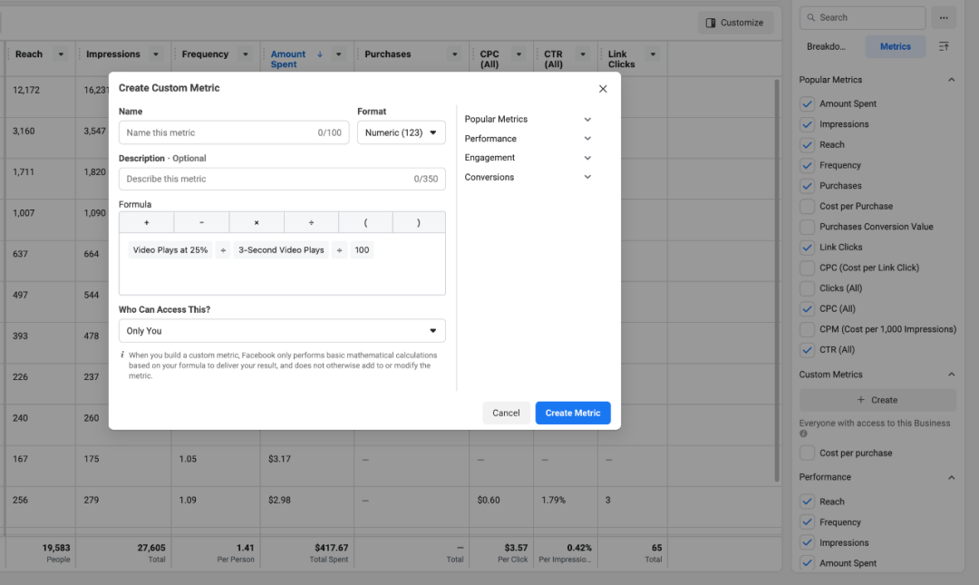
Task: Insert an opening parenthesis in Formula
Action: [366, 222]
